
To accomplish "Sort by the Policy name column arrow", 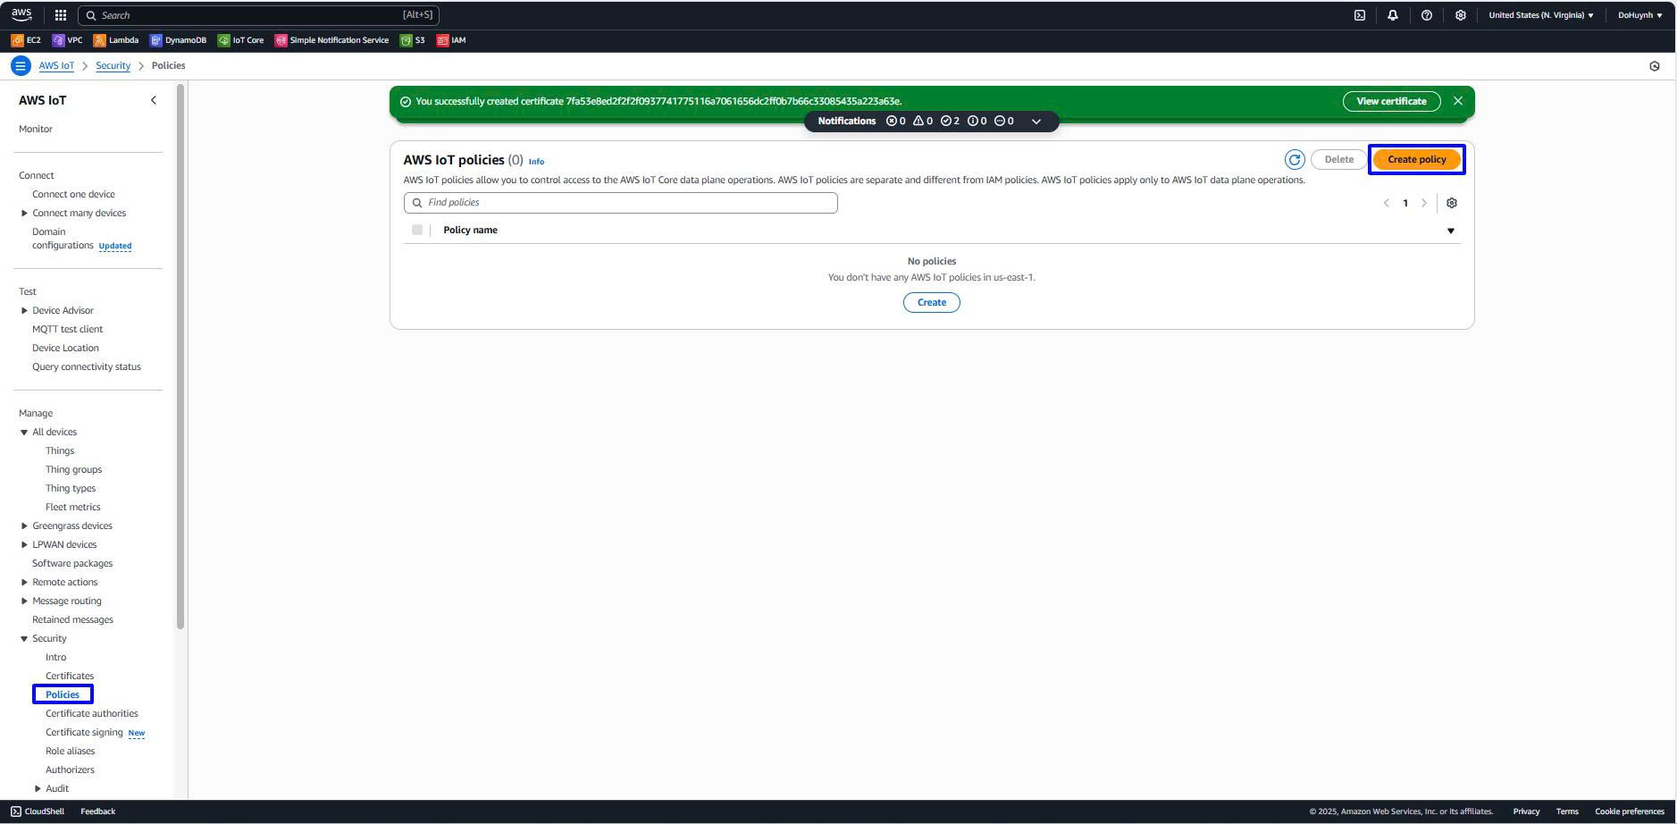I will pos(1450,231).
